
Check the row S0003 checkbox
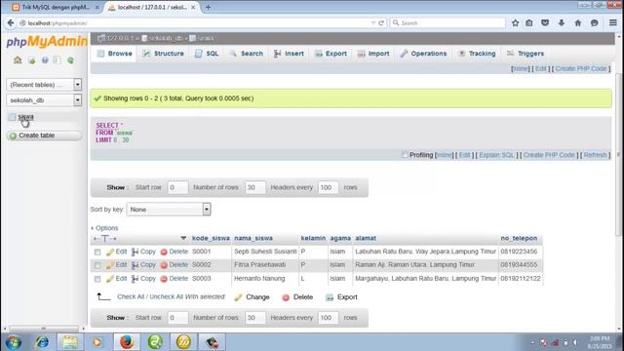pos(97,279)
